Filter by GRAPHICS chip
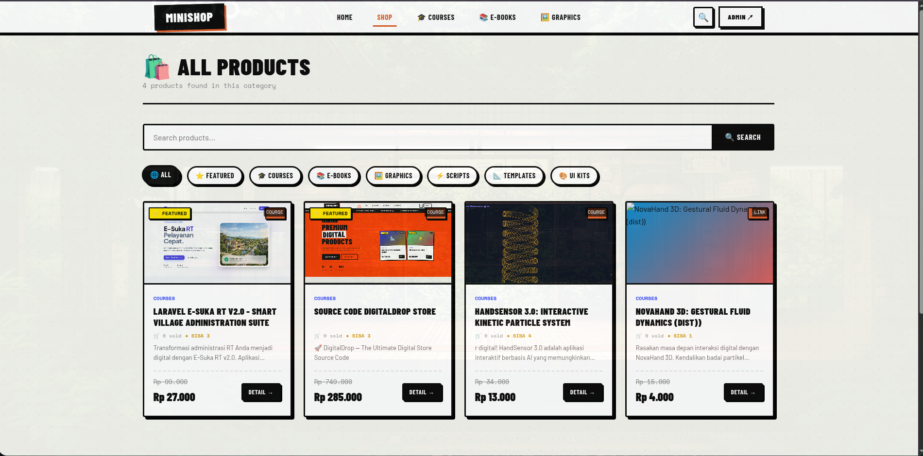 [x=393, y=176]
